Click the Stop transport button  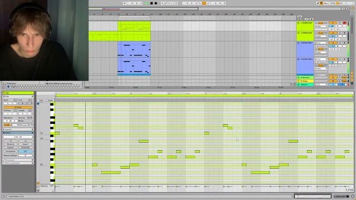151,3
